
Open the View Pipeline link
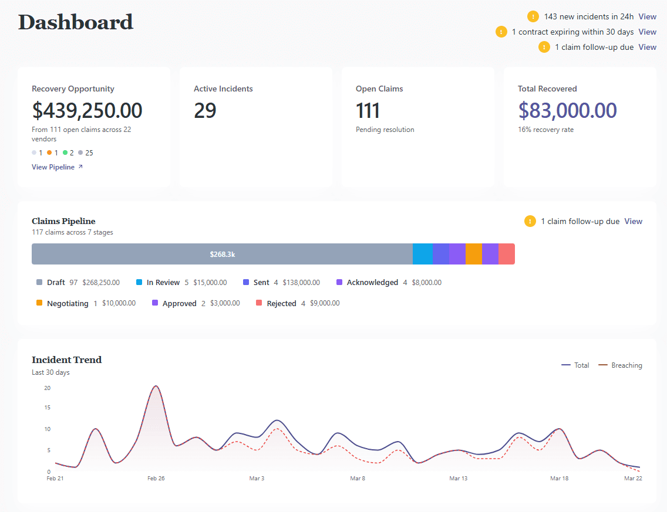tap(53, 167)
